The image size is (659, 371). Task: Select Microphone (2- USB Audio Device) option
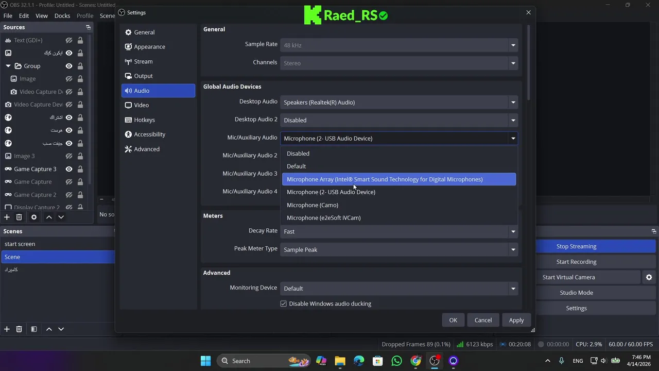click(399, 192)
